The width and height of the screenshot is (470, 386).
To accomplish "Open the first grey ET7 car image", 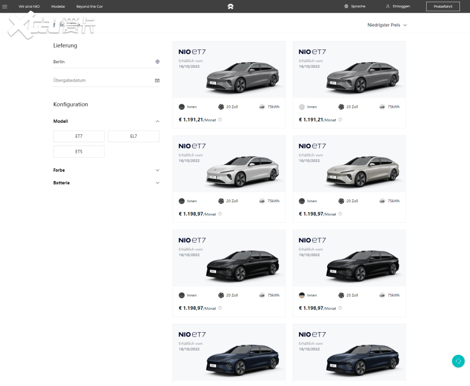I will [x=243, y=77].
